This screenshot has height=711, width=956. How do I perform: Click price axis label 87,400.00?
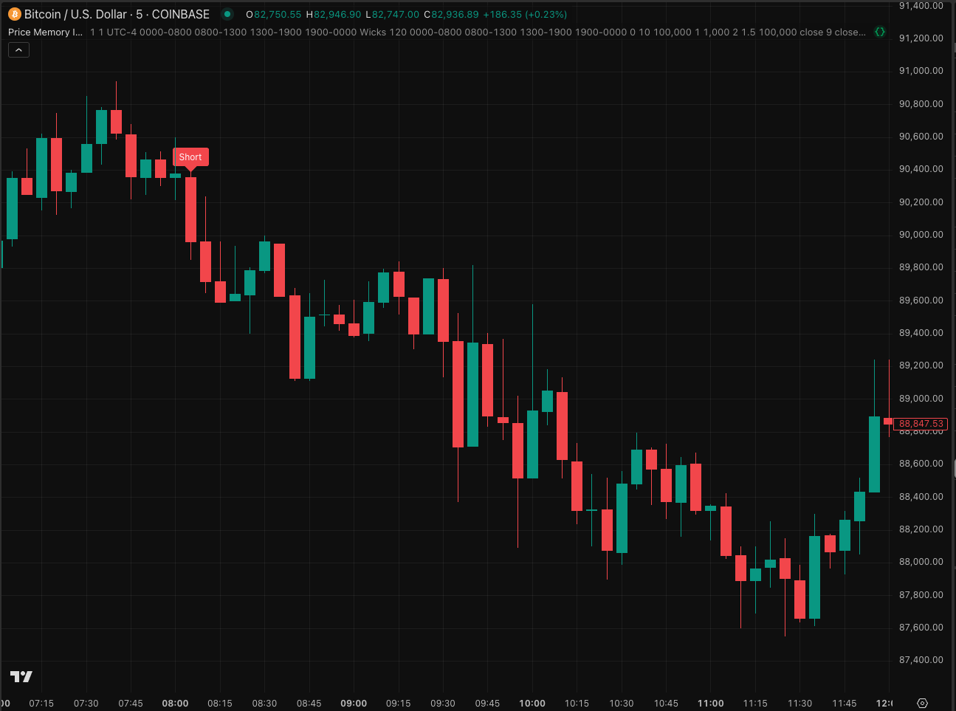[x=921, y=660]
